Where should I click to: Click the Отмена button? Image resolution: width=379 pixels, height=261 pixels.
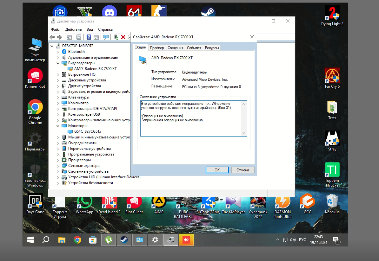tap(243, 170)
